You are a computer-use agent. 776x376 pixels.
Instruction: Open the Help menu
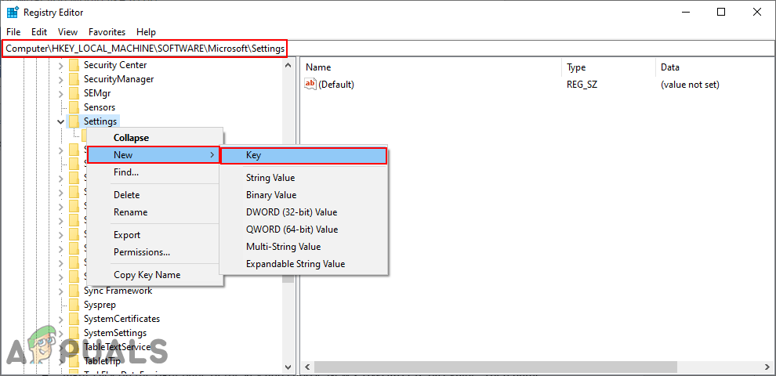146,32
